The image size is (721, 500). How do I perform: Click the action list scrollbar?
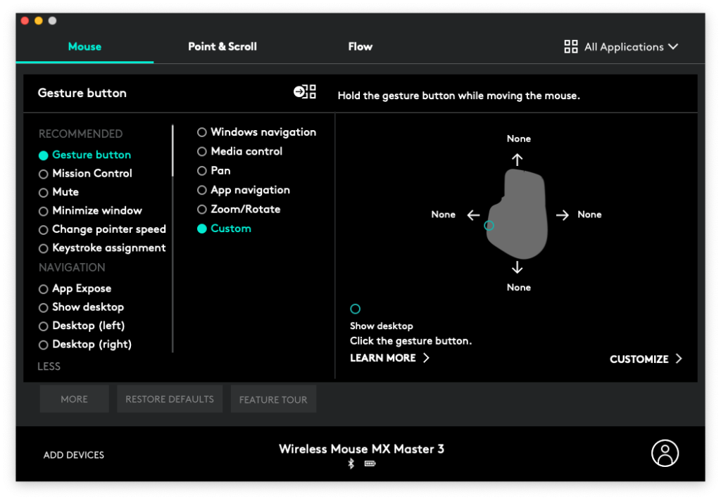pyautogui.click(x=173, y=150)
